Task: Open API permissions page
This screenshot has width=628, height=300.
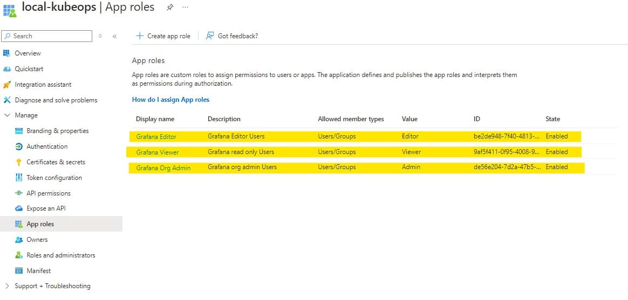Action: coord(49,193)
